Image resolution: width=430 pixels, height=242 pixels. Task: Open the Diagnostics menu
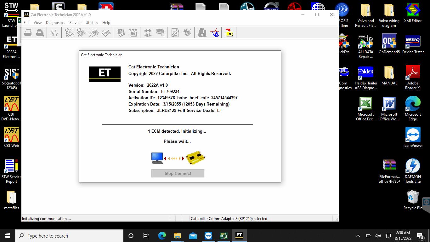coord(55,23)
